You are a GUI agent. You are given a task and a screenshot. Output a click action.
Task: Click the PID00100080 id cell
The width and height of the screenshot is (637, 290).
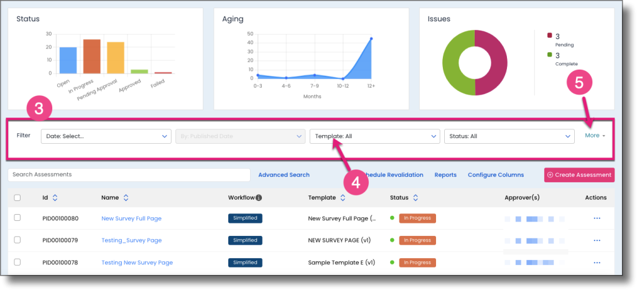60,218
